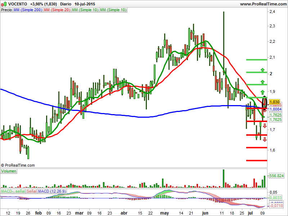288x216 pixels.
Task: Click the 2 price axis label
Action: tap(271, 74)
